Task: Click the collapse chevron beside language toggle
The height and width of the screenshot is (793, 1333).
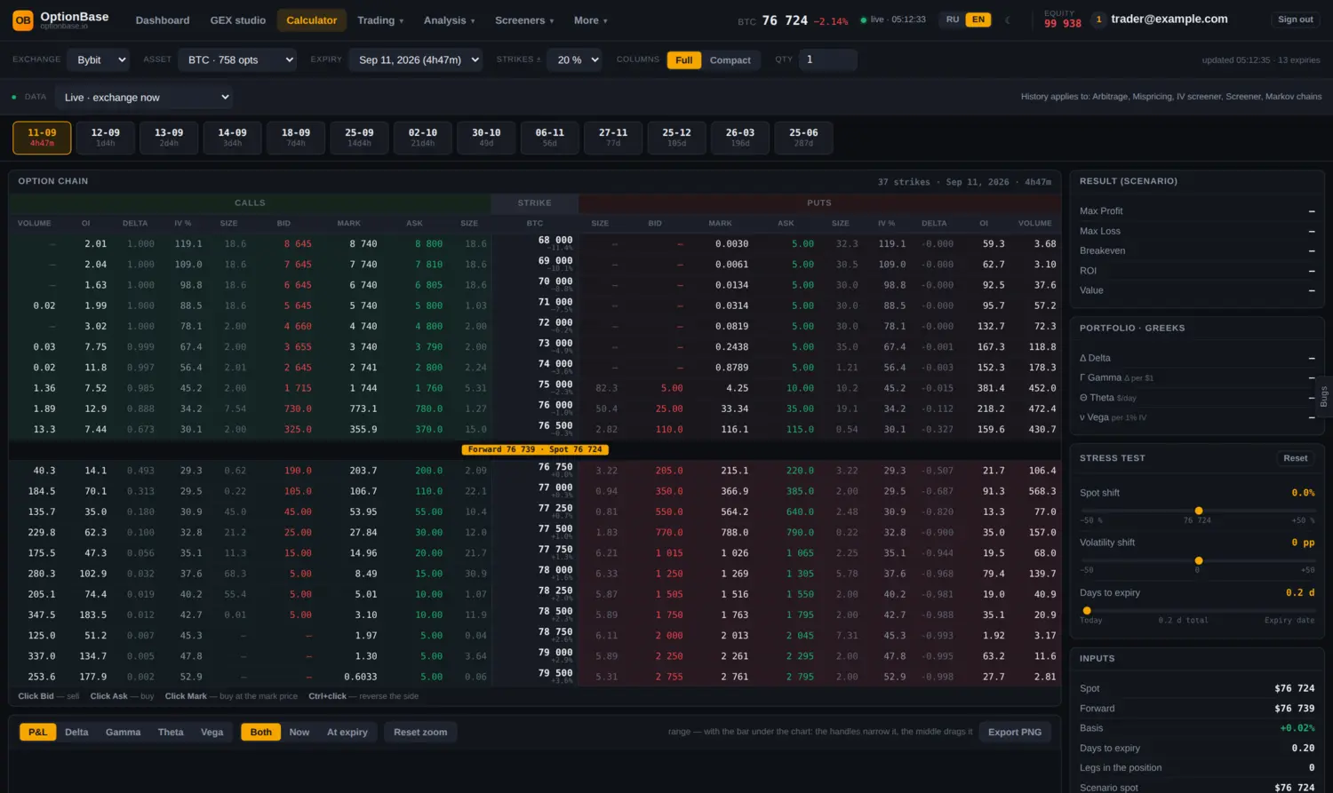Action: (1007, 20)
